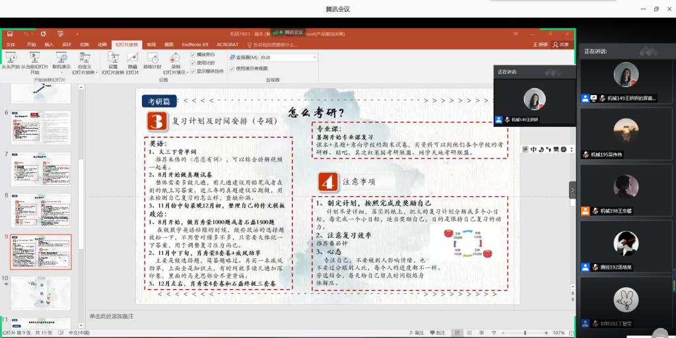Select slide 8 thumbnail in the slide panel
The image size is (676, 338).
pyautogui.click(x=40, y=209)
